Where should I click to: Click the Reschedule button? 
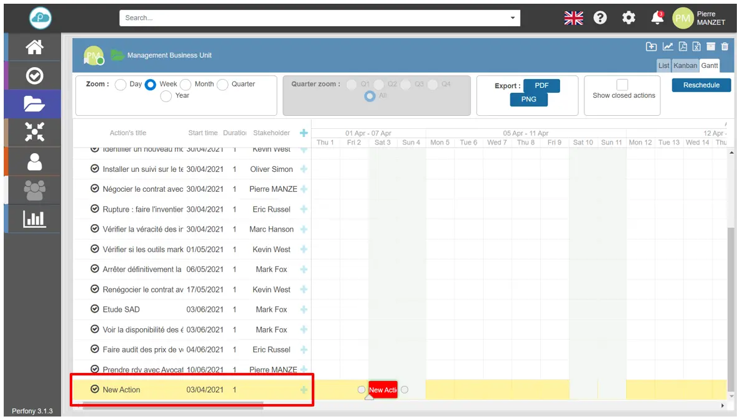tap(701, 85)
